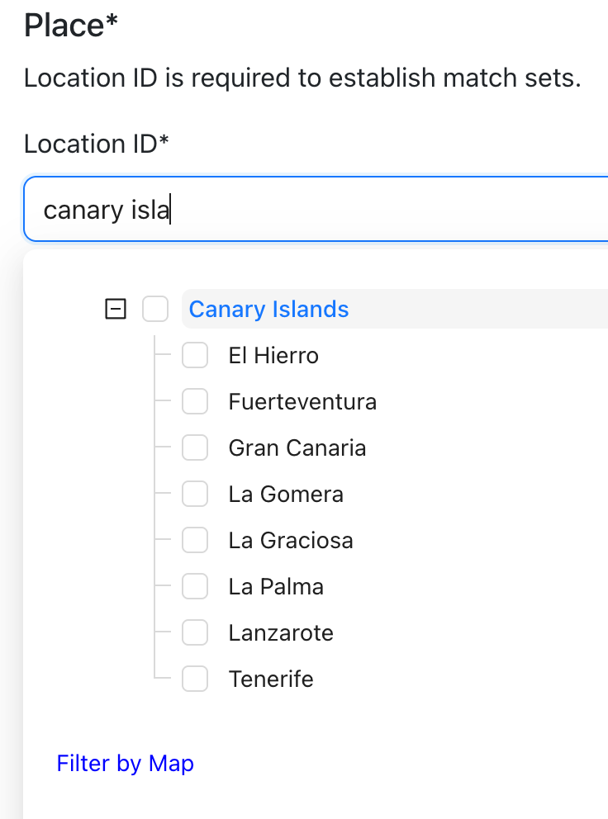
Task: Select the Gran Canaria checkbox
Action: pos(195,448)
